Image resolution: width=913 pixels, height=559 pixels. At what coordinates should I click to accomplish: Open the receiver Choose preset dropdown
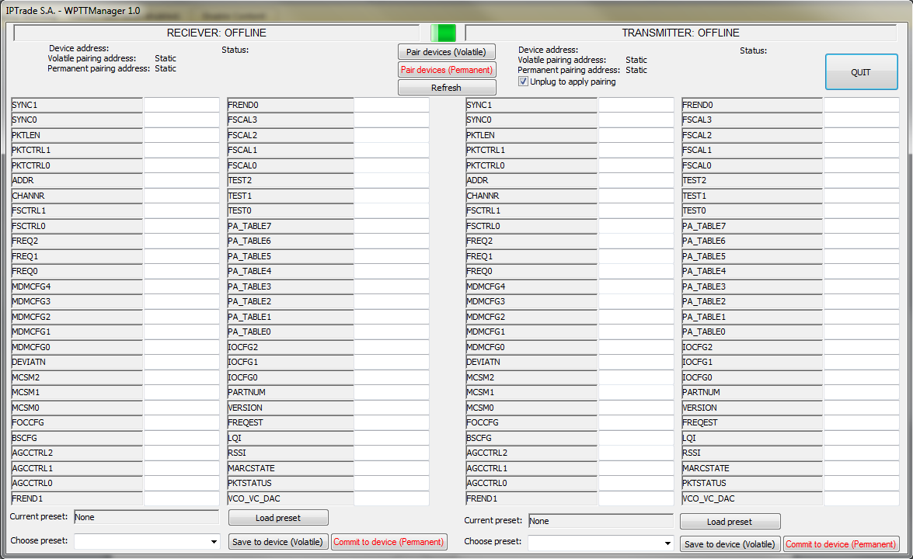pyautogui.click(x=147, y=542)
